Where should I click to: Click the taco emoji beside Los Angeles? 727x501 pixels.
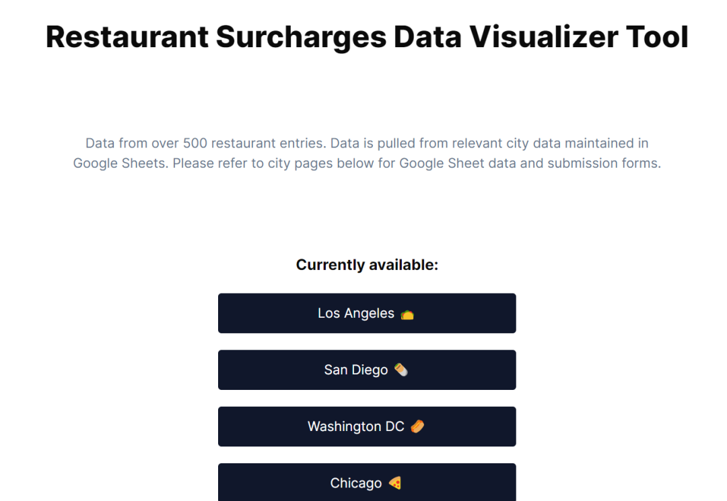tap(407, 314)
